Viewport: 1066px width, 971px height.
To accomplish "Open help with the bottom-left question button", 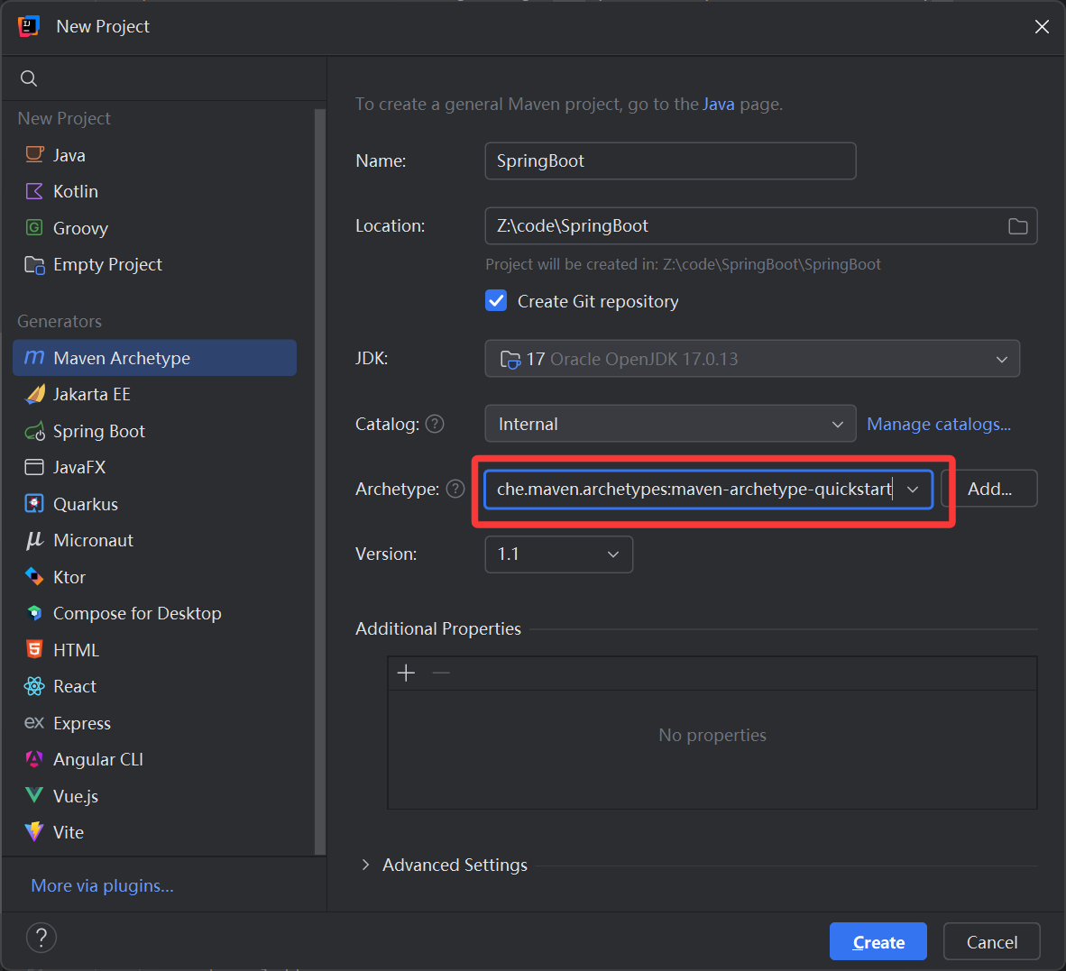I will [x=41, y=938].
